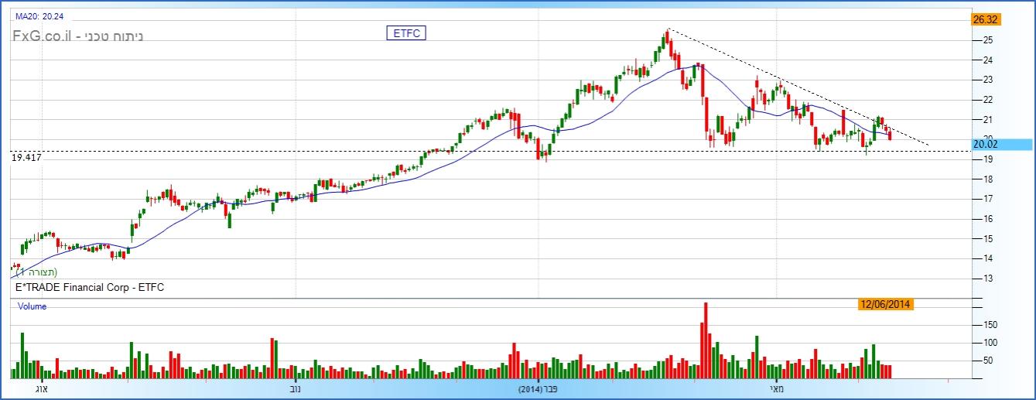
Task: Select the green (תצורה 1) pattern label
Action: 36,273
